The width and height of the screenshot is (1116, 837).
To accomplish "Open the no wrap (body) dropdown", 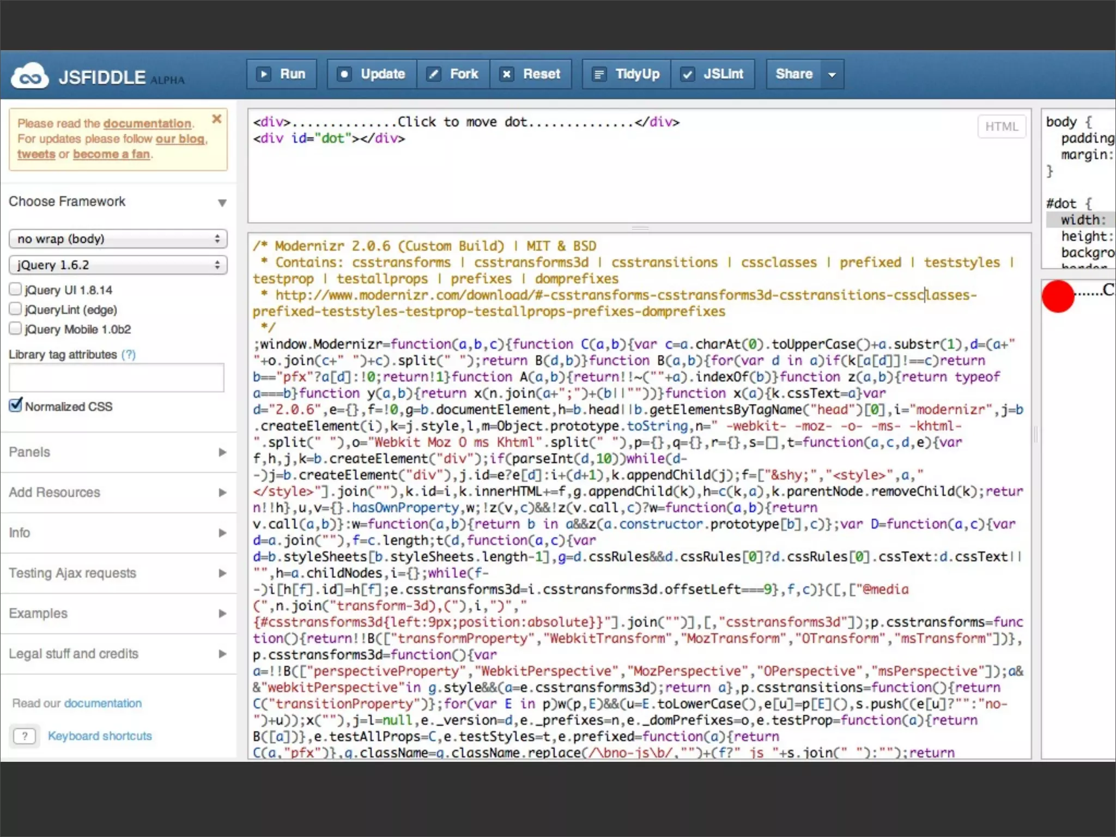I will click(118, 239).
